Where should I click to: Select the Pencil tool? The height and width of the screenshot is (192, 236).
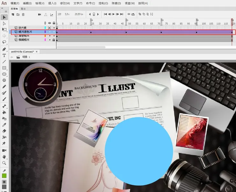coord(4,87)
